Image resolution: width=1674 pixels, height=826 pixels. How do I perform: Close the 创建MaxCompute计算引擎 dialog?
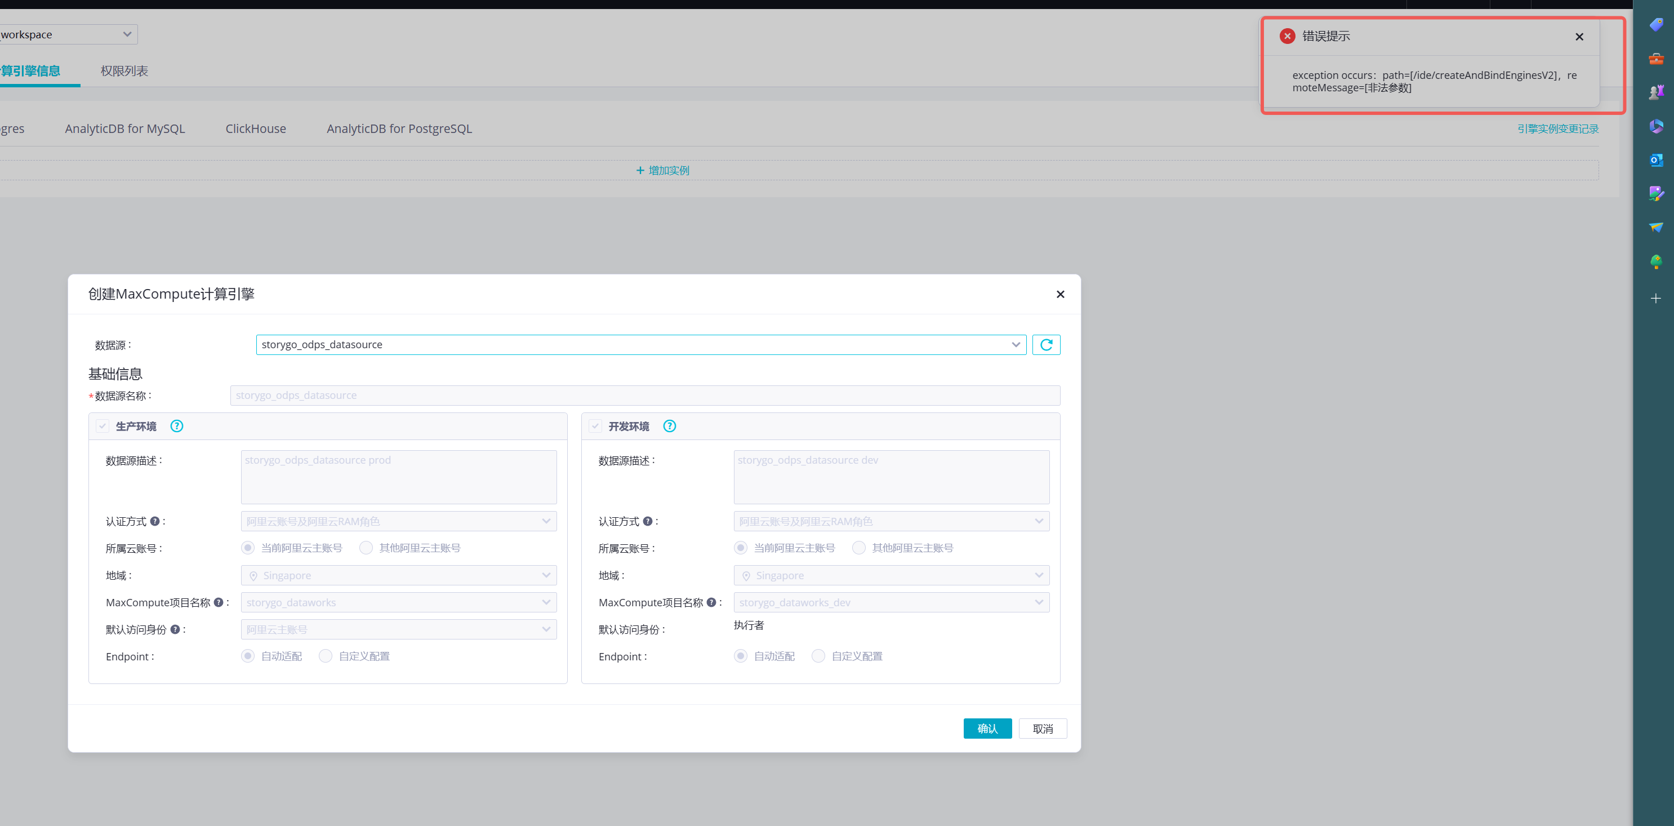point(1060,295)
